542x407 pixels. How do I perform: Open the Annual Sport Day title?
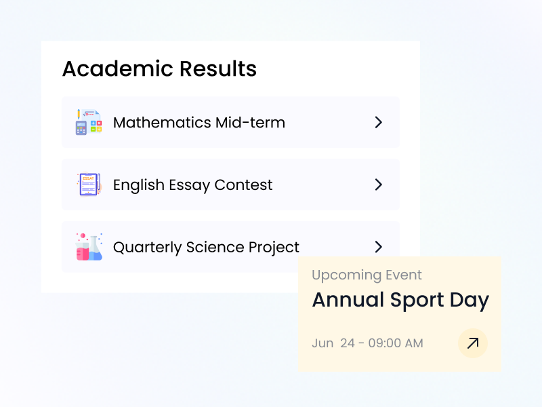(x=400, y=300)
